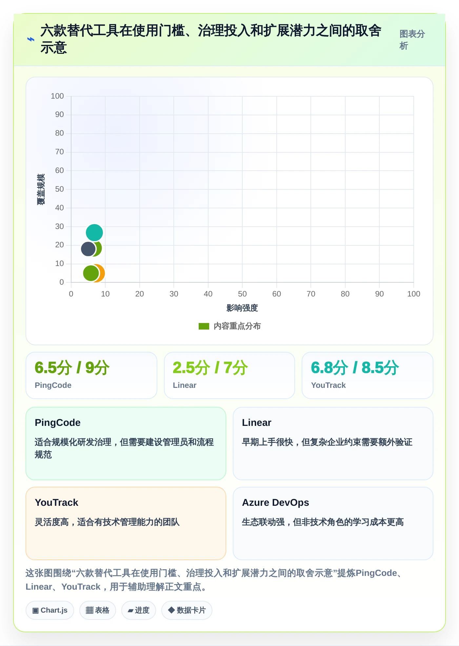Click the 表格 tag chip
Viewport: 459px width, 646px height.
pyautogui.click(x=98, y=610)
